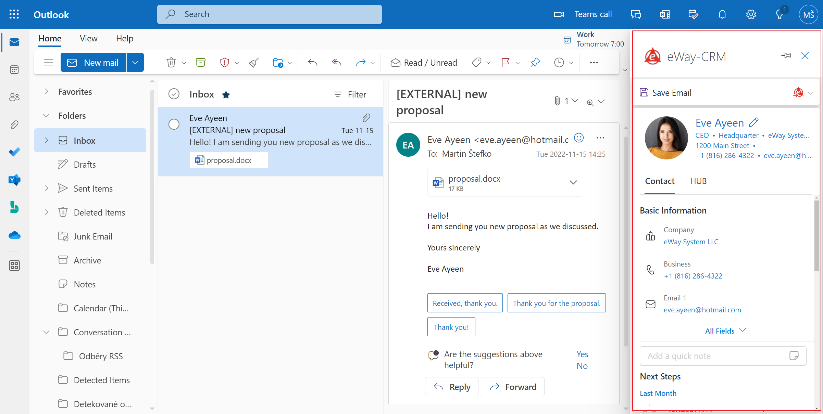Click the Archive icon in toolbar
Image resolution: width=823 pixels, height=414 pixels.
200,63
